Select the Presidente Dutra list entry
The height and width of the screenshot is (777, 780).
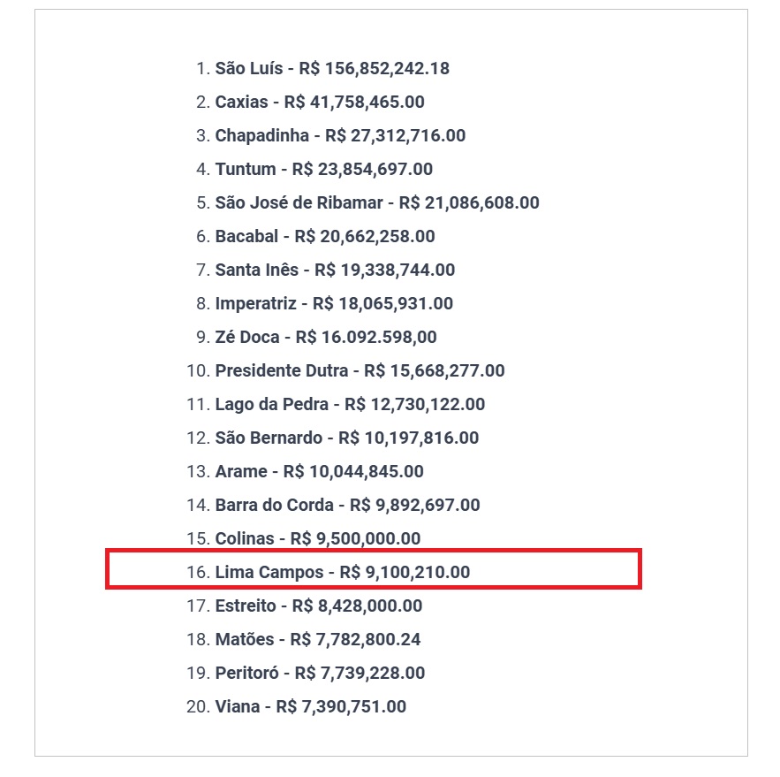pyautogui.click(x=360, y=371)
